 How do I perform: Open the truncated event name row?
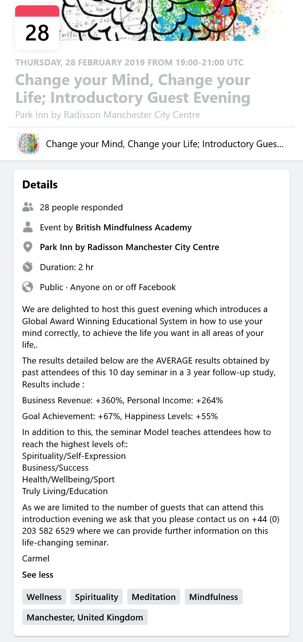[164, 144]
